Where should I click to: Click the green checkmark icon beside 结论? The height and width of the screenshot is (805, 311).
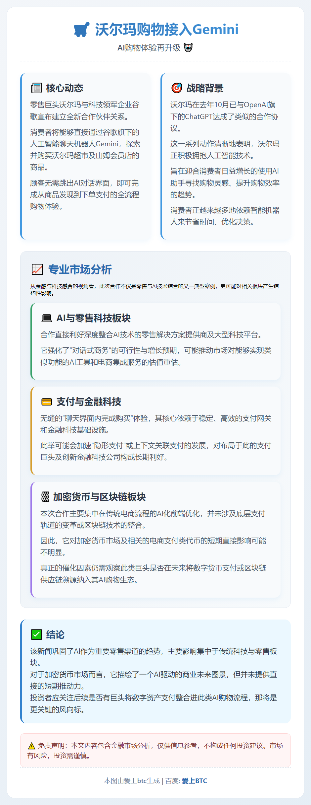(x=36, y=634)
